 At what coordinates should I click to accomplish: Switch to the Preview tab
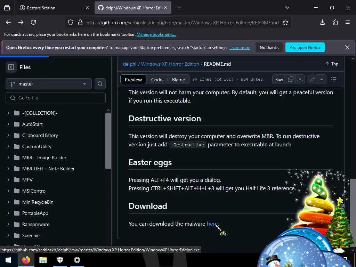133,80
